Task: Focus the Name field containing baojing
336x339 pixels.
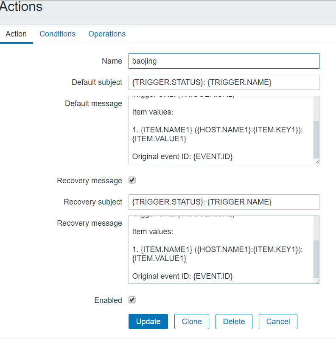Action: pos(224,61)
